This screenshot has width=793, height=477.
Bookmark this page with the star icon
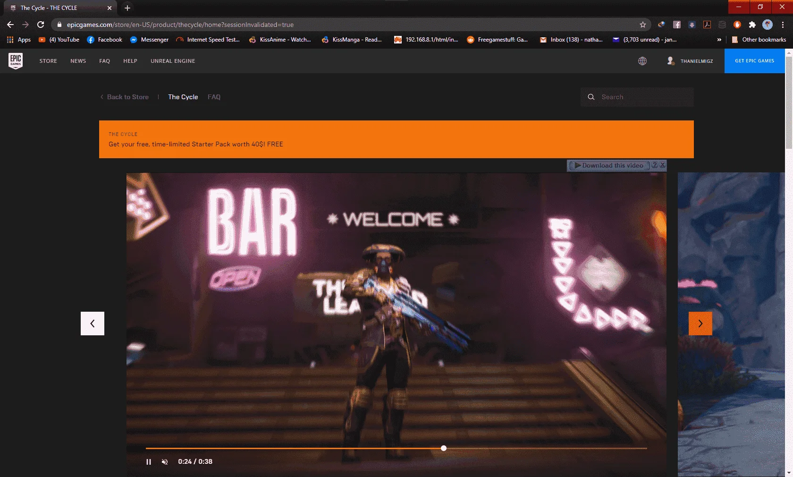pos(643,25)
